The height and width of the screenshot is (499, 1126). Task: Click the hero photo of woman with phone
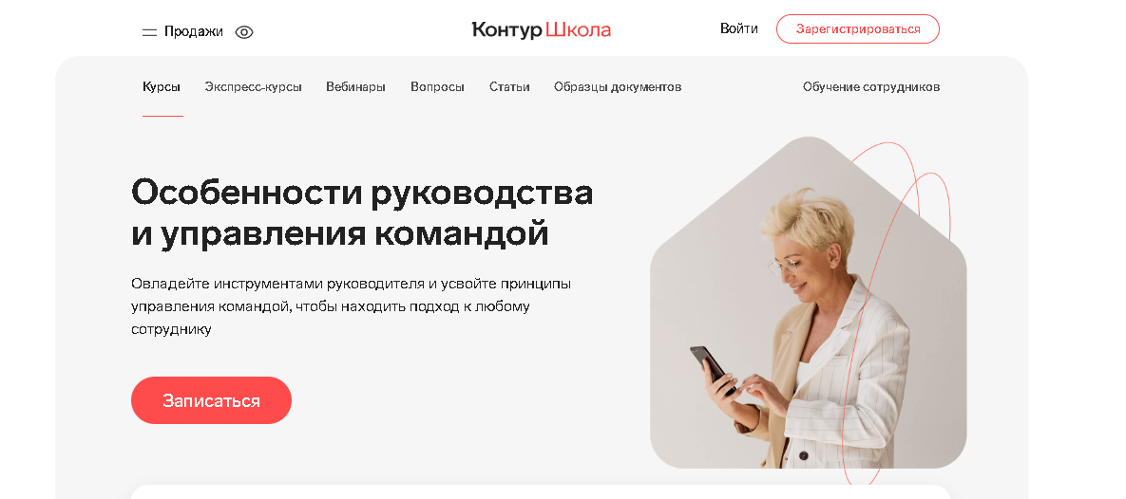[x=809, y=303]
